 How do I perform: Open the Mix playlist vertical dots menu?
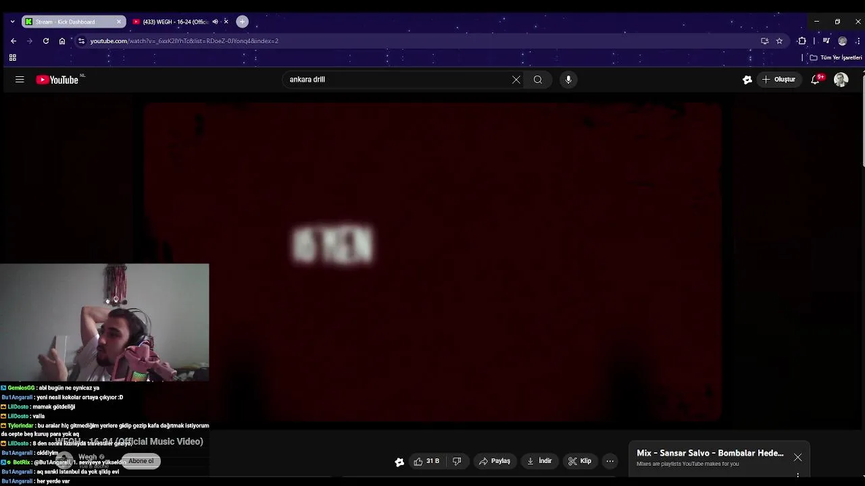click(798, 475)
